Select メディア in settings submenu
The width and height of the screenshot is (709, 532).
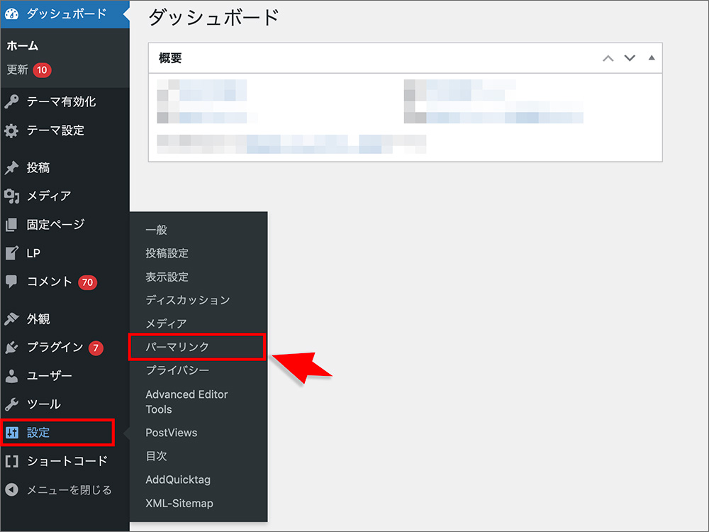[x=166, y=323]
